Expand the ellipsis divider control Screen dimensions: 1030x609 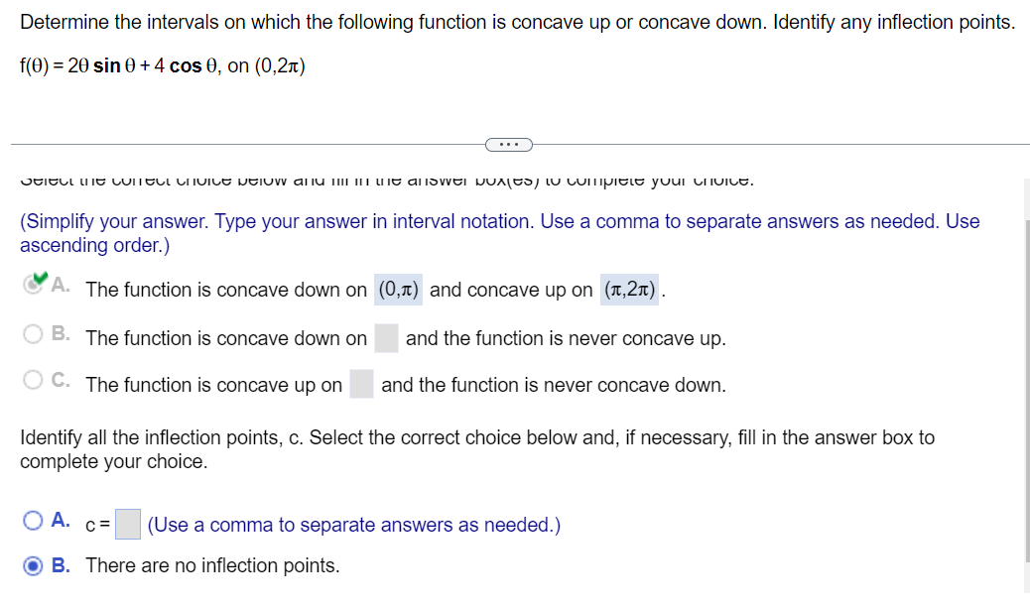point(509,144)
